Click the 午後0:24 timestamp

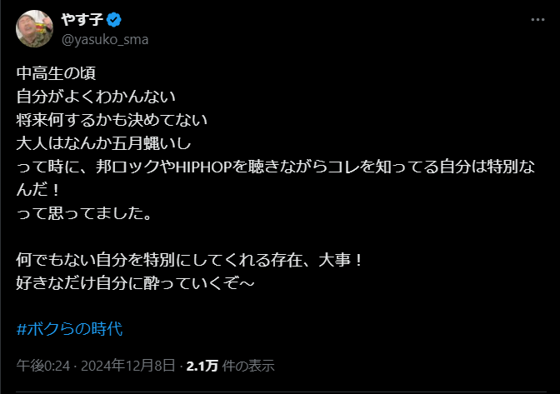pyautogui.click(x=42, y=365)
